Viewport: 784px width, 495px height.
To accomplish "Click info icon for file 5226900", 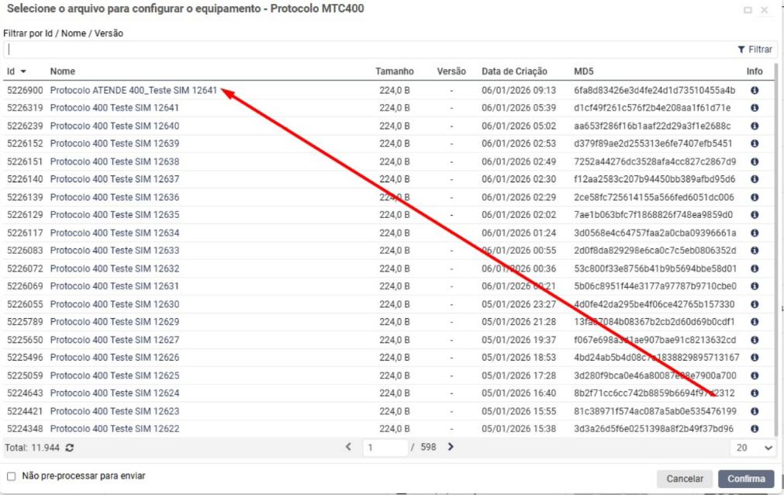I will (x=755, y=90).
